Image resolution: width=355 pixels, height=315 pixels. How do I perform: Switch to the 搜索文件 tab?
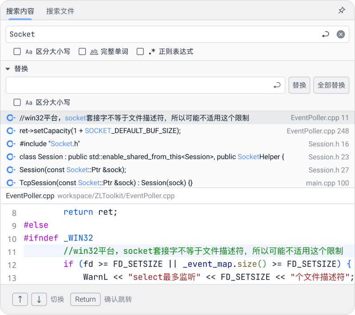(60, 11)
